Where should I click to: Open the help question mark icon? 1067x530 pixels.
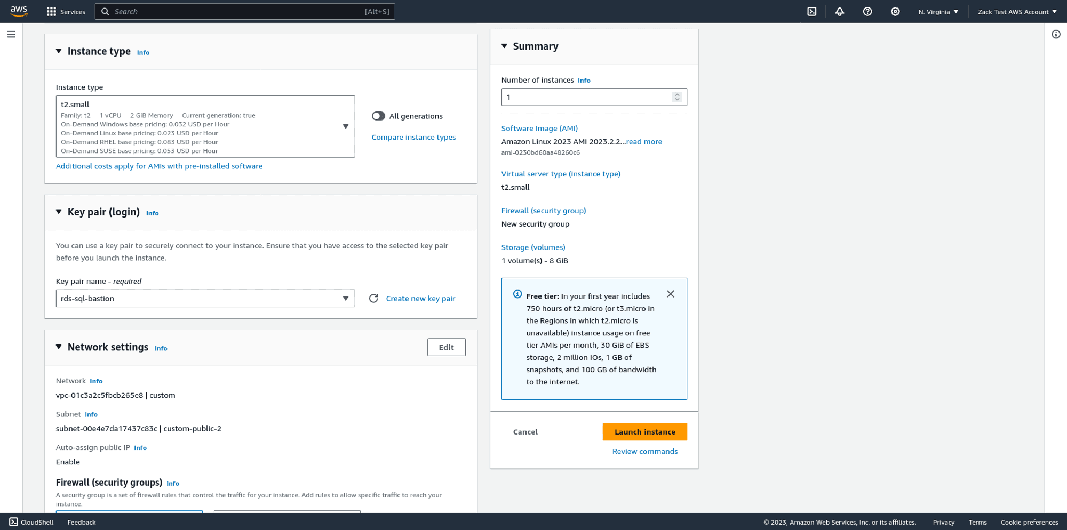pos(867,12)
